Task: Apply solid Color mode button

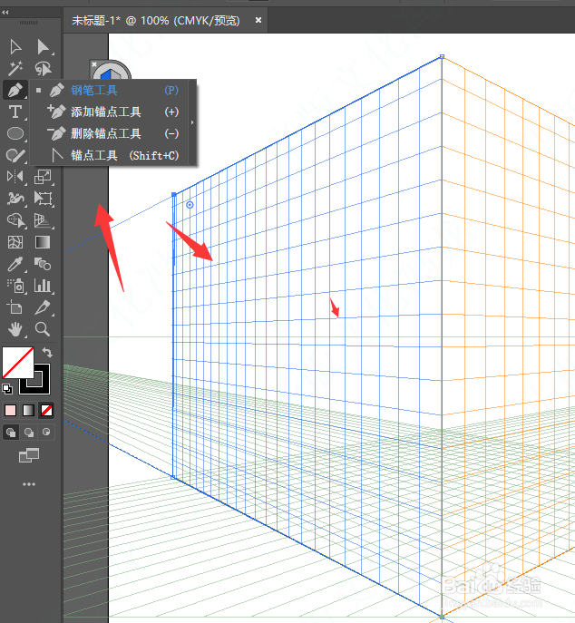Action: pyautogui.click(x=11, y=411)
